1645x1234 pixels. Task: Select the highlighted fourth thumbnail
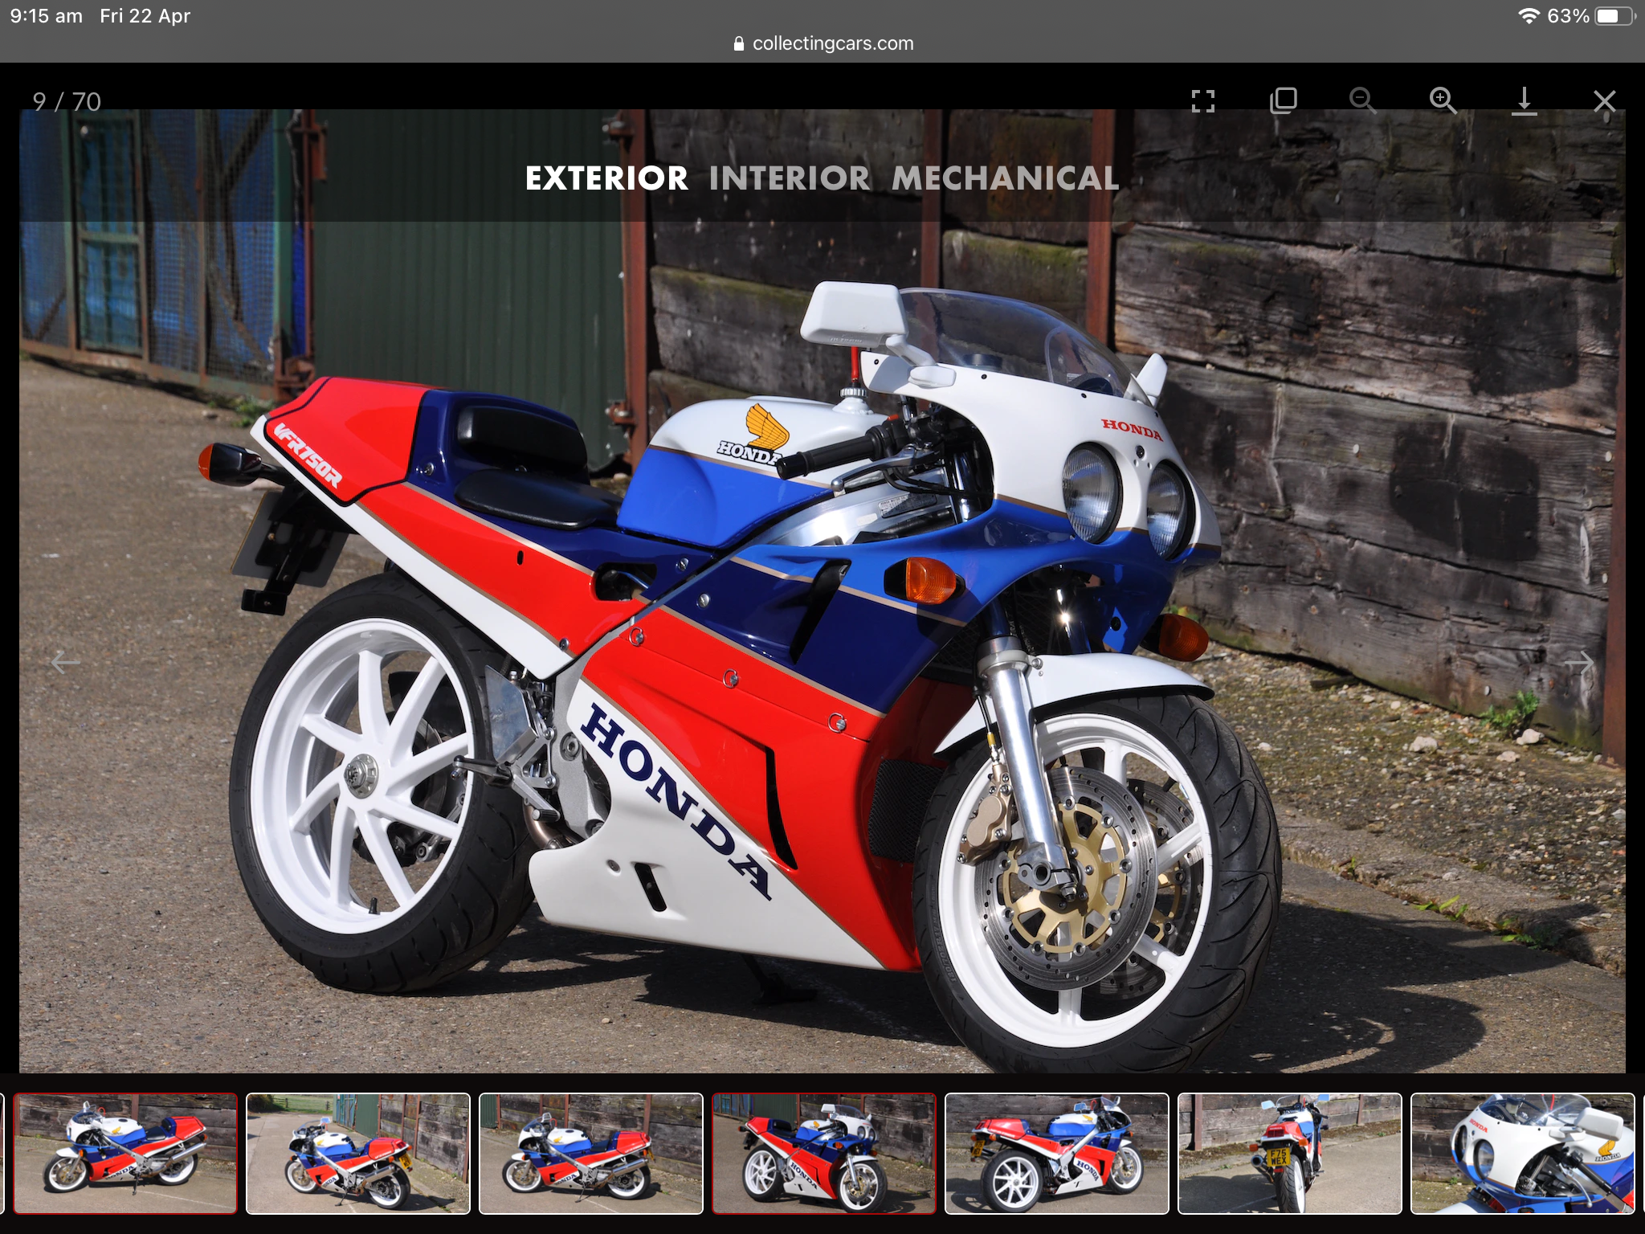click(824, 1153)
